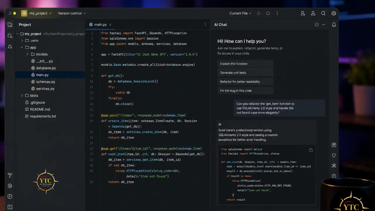The width and height of the screenshot is (375, 211).
Task: Open IDE settings gear icon
Action: [334, 13]
